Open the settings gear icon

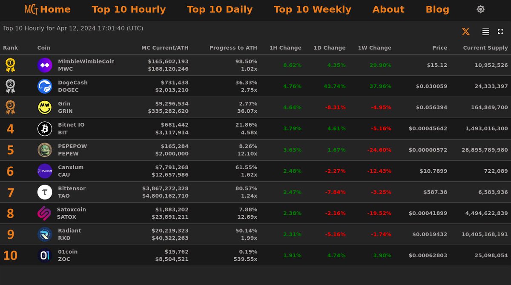tap(480, 9)
